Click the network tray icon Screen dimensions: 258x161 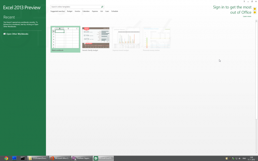pyautogui.click(x=236, y=158)
